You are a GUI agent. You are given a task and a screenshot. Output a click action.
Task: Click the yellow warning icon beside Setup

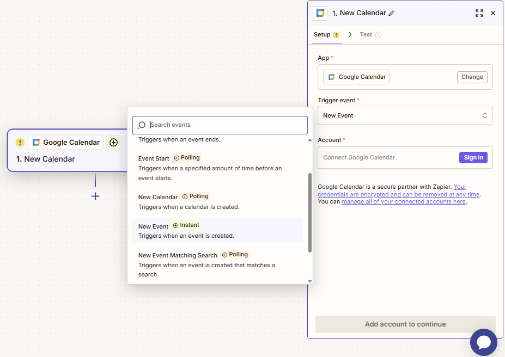[x=336, y=35]
